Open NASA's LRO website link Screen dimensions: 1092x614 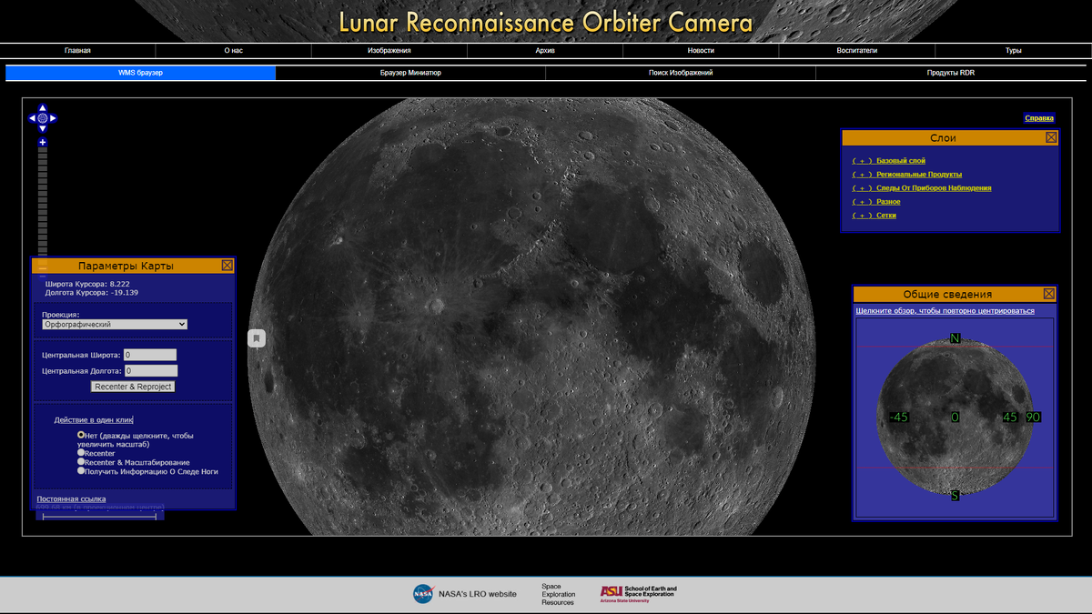[477, 594]
